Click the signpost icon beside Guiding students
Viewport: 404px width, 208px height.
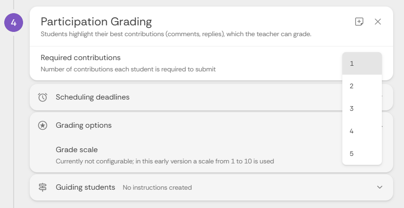point(42,187)
